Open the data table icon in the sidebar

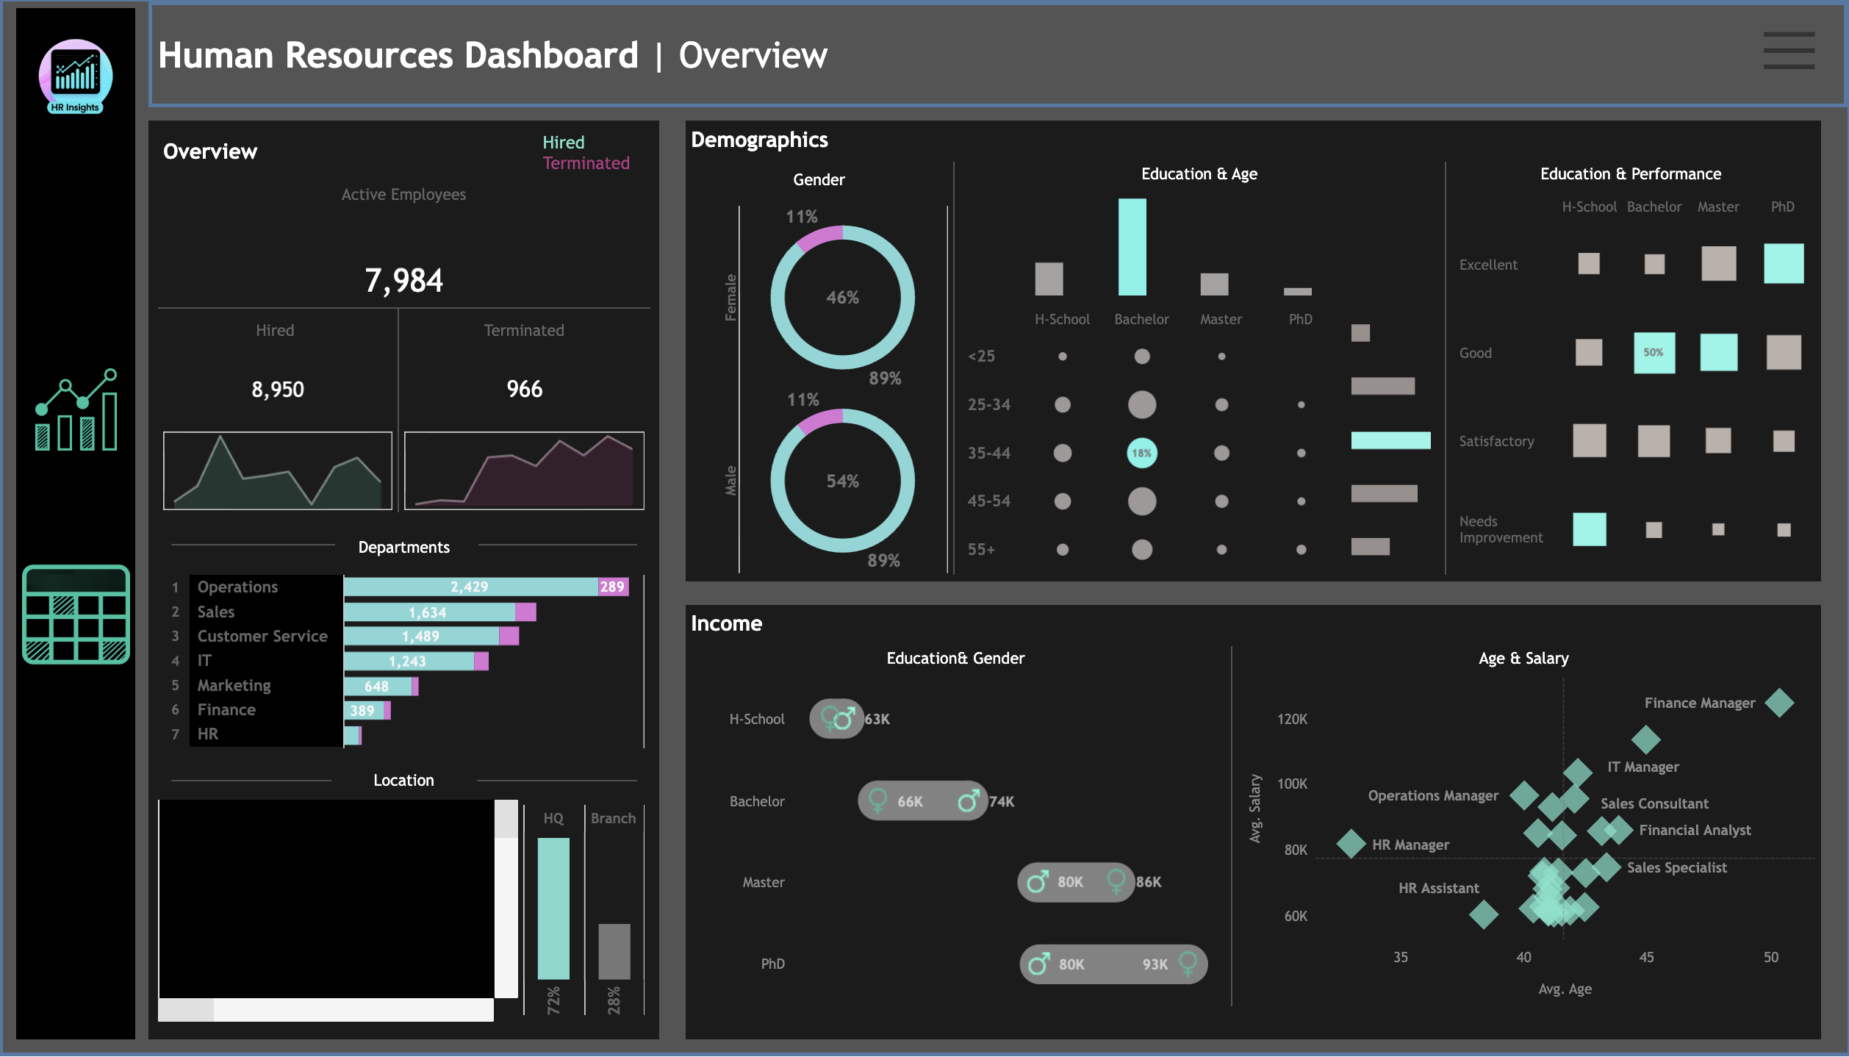tap(76, 616)
